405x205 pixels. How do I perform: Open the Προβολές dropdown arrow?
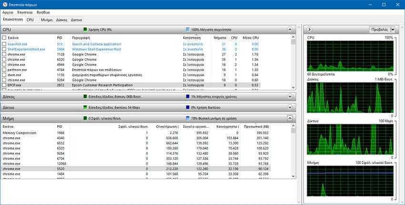(x=393, y=30)
